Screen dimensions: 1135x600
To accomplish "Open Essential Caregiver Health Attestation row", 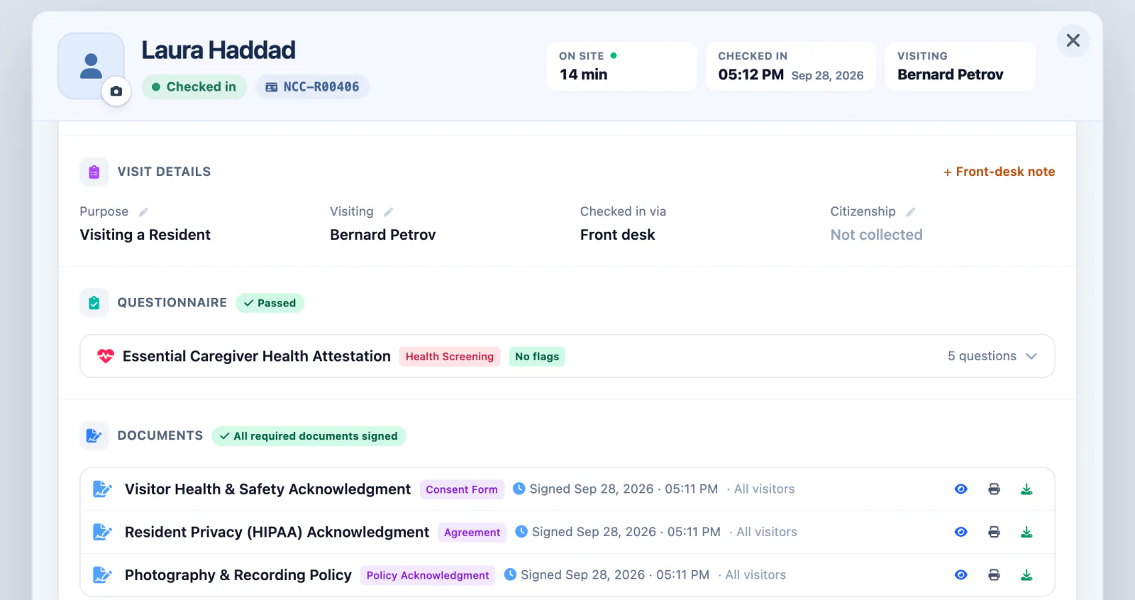I will 567,356.
